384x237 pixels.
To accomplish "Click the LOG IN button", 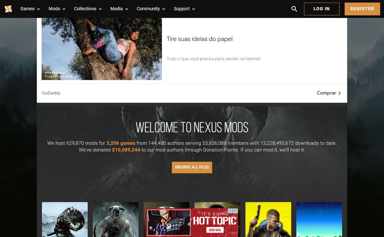I will pos(322,9).
